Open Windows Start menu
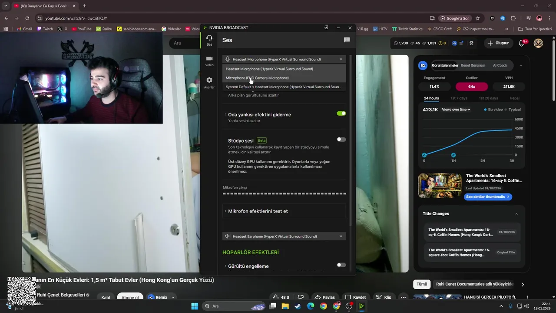Image resolution: width=556 pixels, height=313 pixels. pos(194,306)
